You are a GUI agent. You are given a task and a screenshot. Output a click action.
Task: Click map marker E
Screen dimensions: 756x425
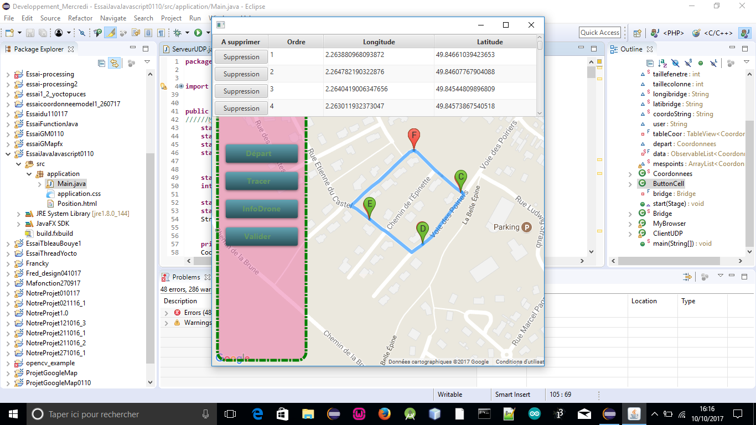tap(369, 208)
